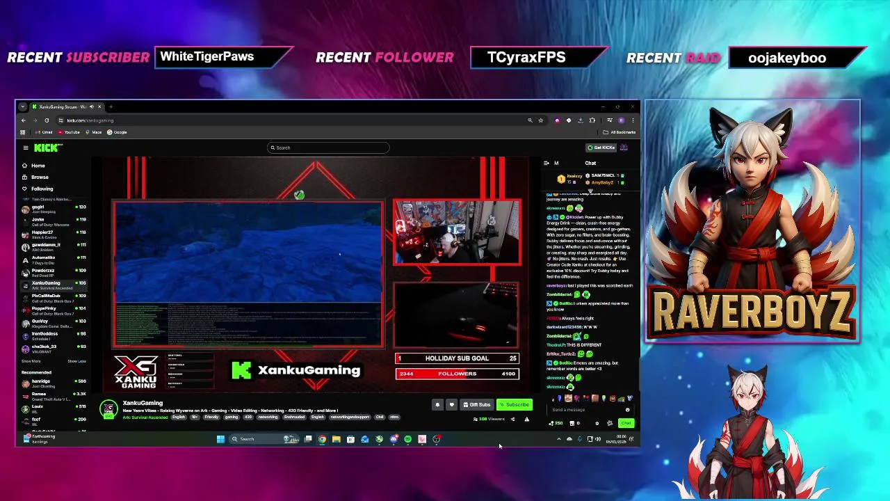The height and width of the screenshot is (501, 890).
Task: Open XankuGaming channel avatar
Action: [108, 409]
